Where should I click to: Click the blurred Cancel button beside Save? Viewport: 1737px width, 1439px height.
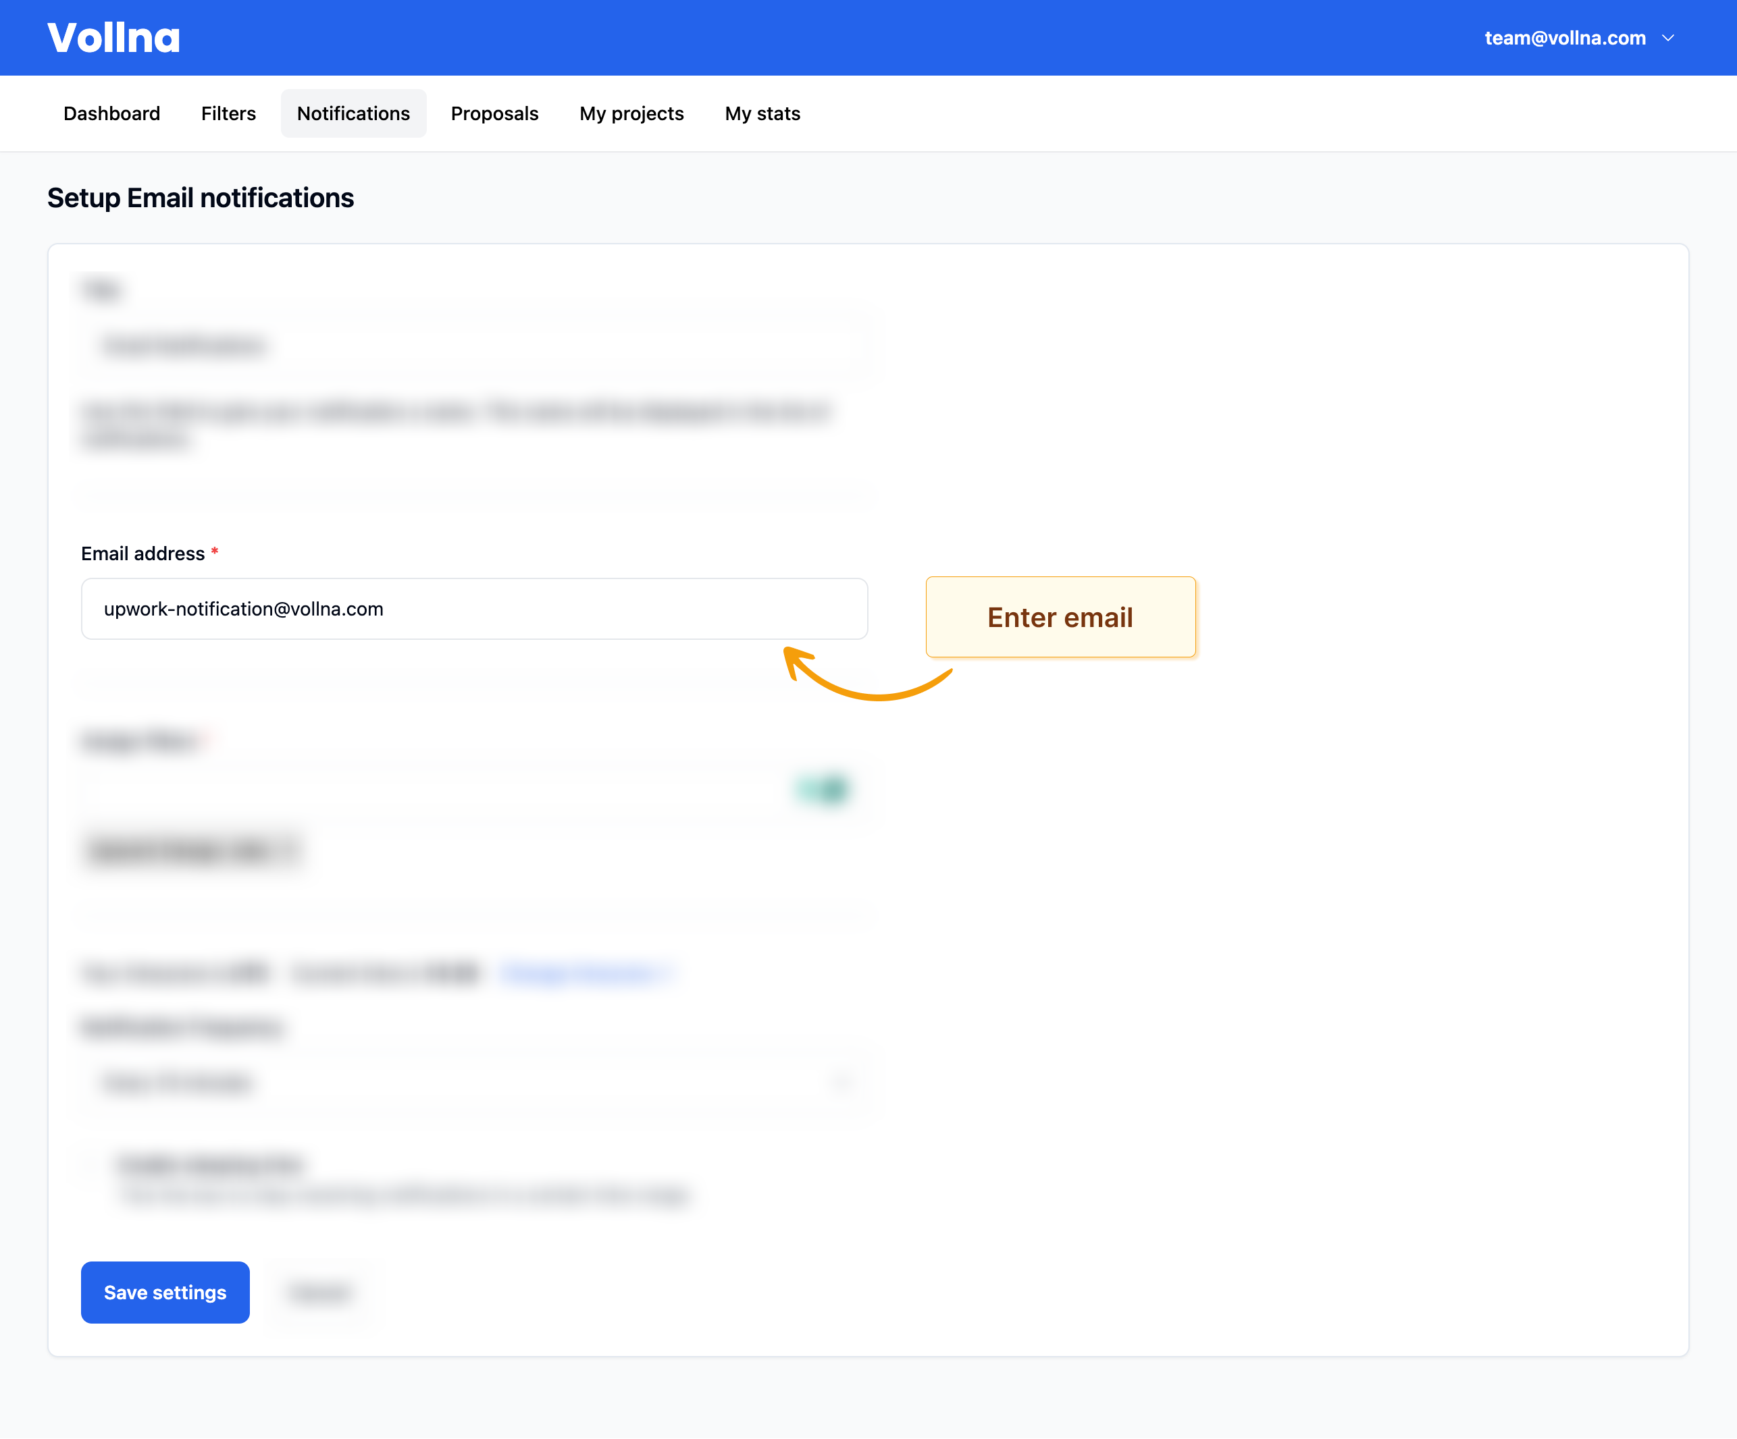(319, 1292)
